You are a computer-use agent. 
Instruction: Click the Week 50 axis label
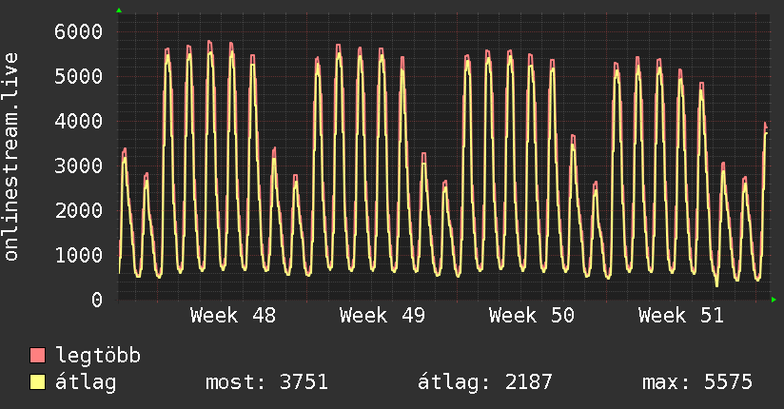tap(532, 315)
